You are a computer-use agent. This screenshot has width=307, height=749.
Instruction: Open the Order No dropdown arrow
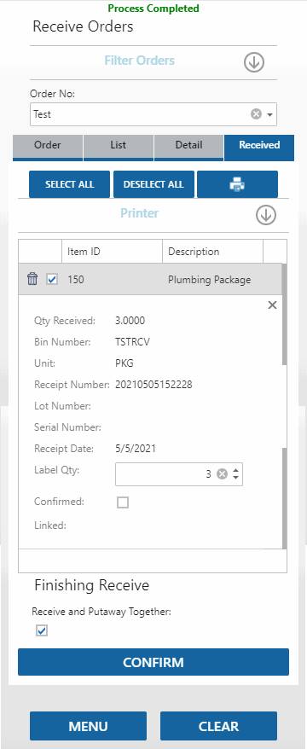pyautogui.click(x=269, y=114)
